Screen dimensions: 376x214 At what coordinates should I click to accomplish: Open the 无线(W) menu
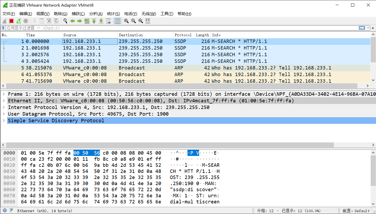[x=149, y=14]
